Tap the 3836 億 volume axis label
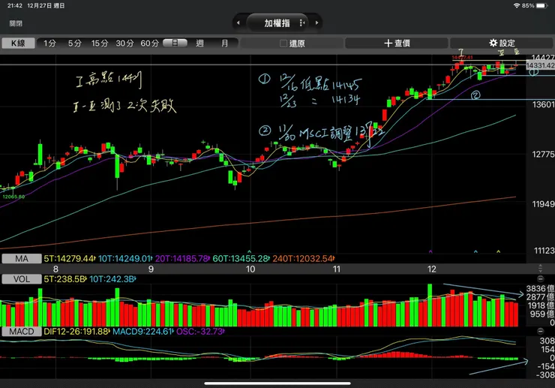Image resolution: width=555 pixels, height=388 pixels. point(540,288)
